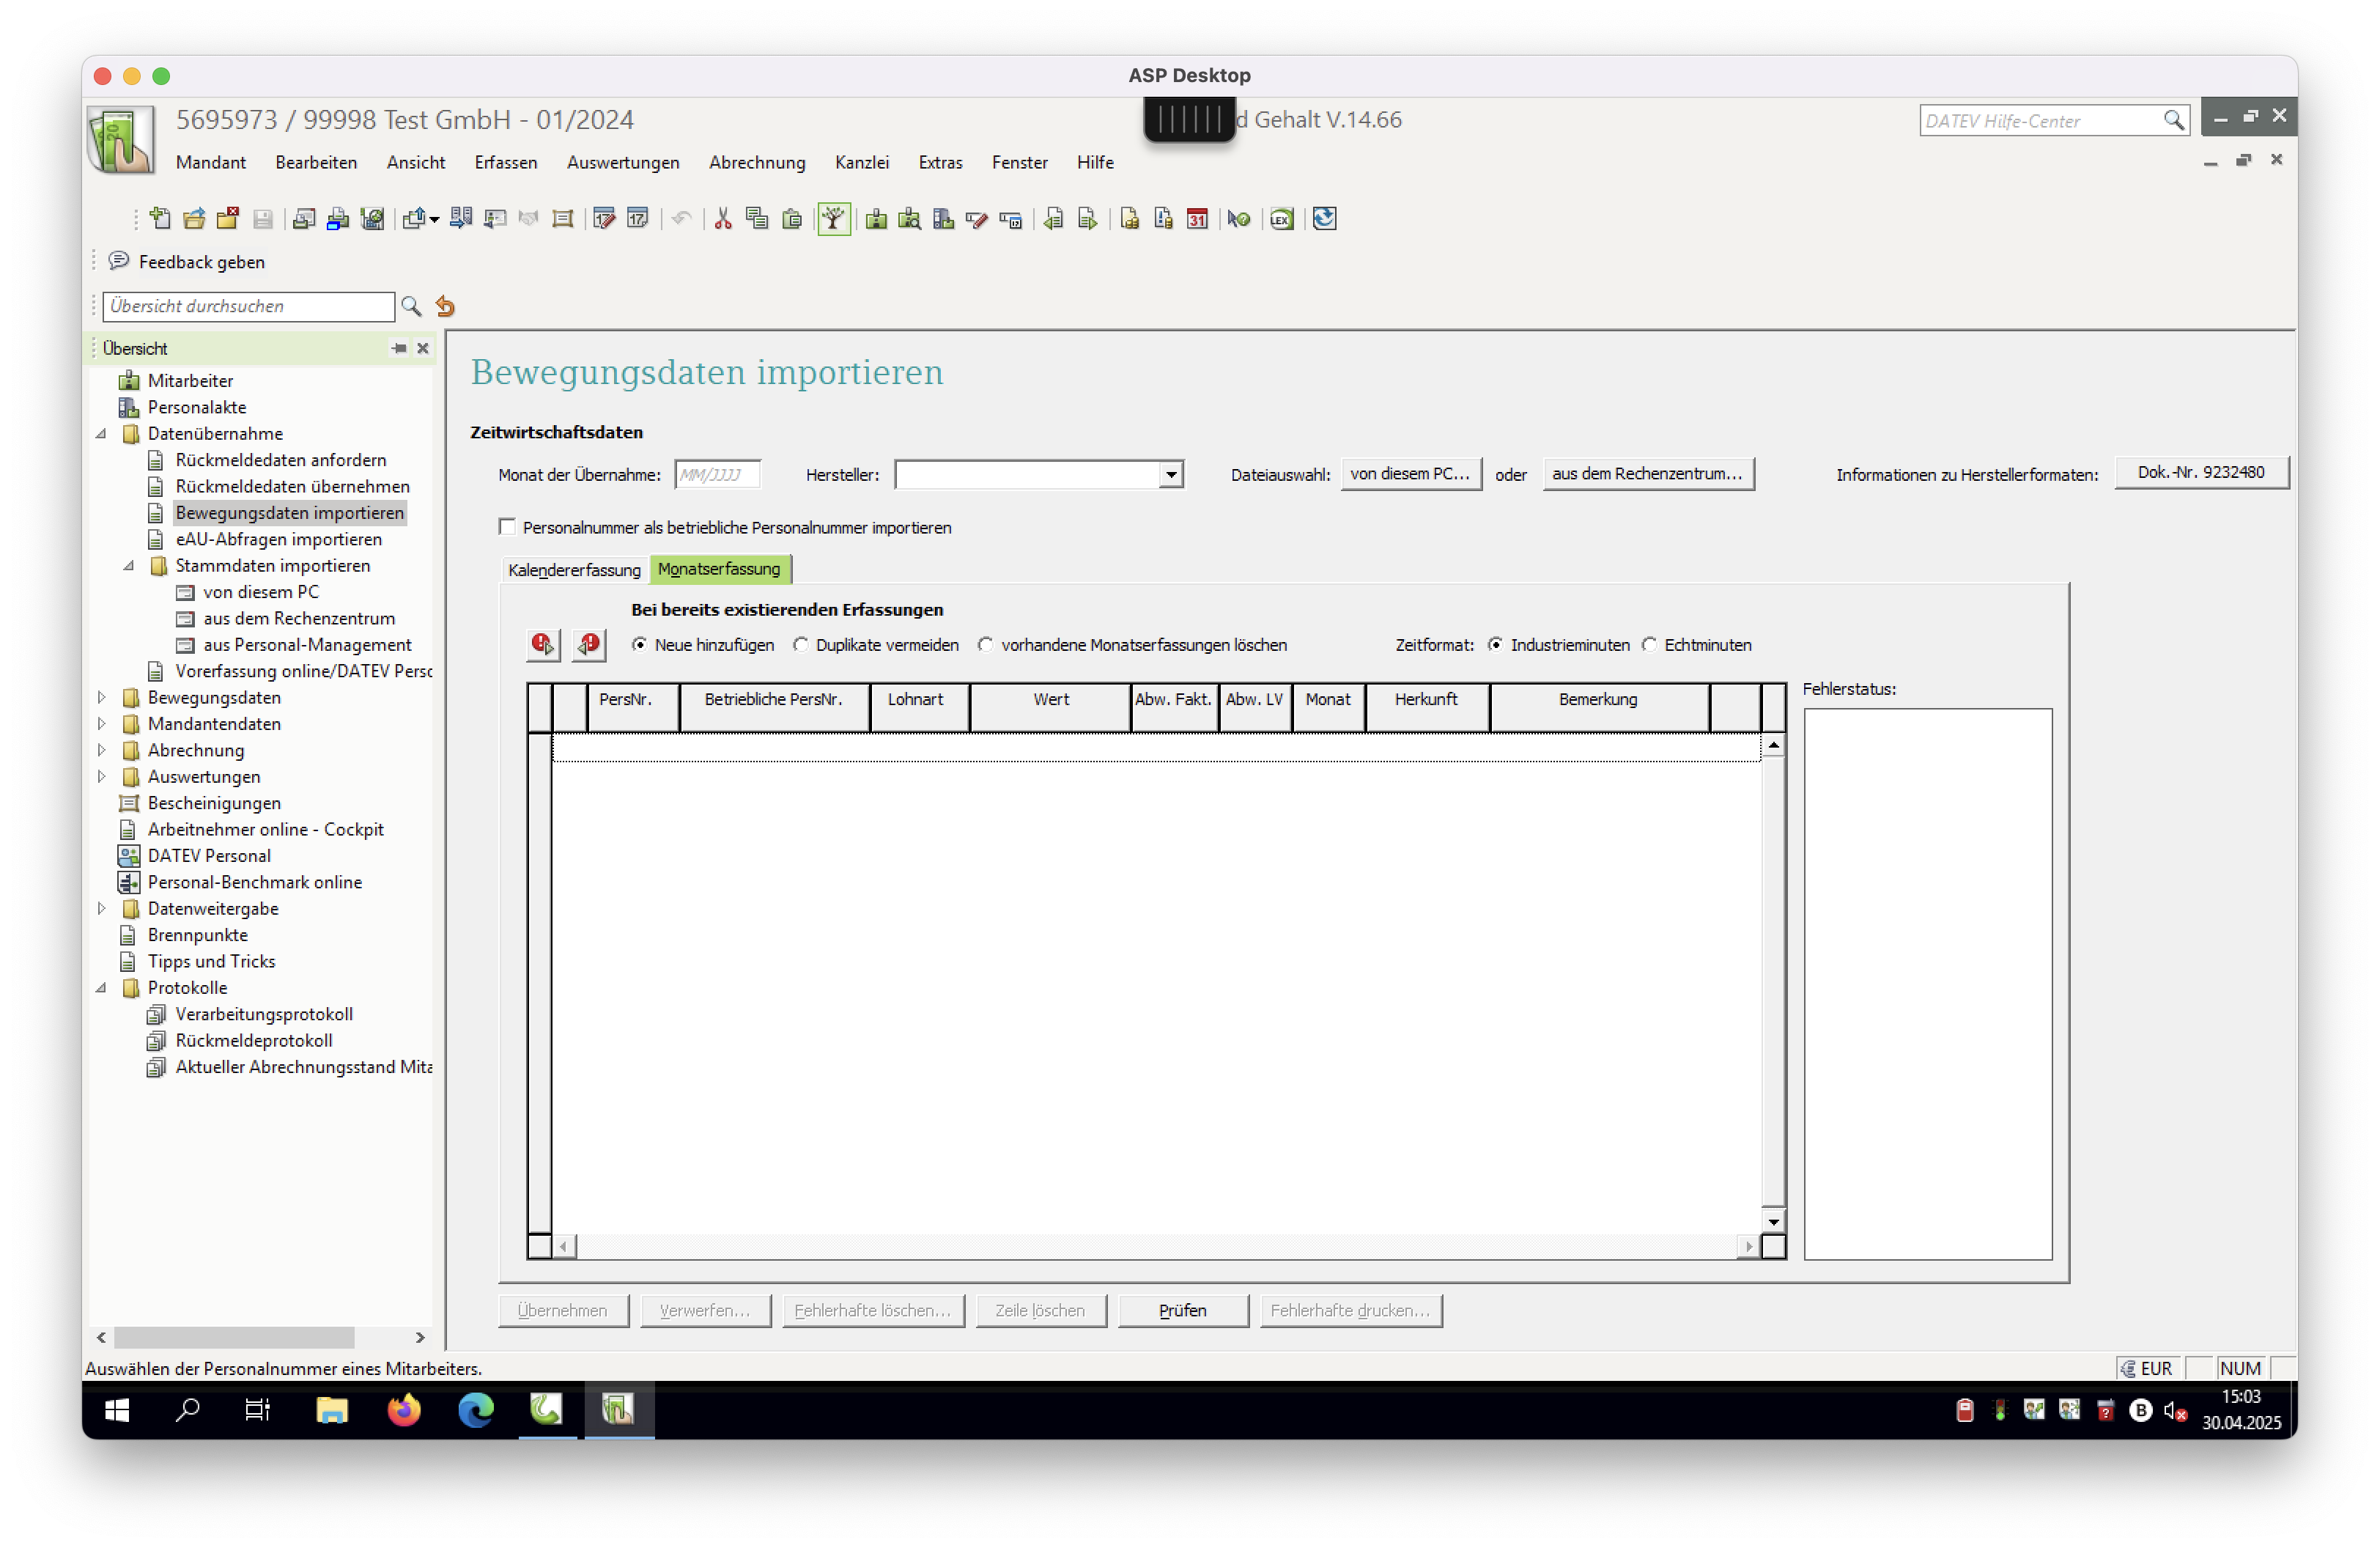The width and height of the screenshot is (2380, 1548).
Task: Click the Monat der Übernahme input field
Action: pyautogui.click(x=717, y=475)
